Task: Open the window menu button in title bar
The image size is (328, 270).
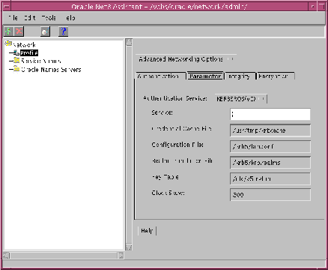Action: pyautogui.click(x=7, y=6)
